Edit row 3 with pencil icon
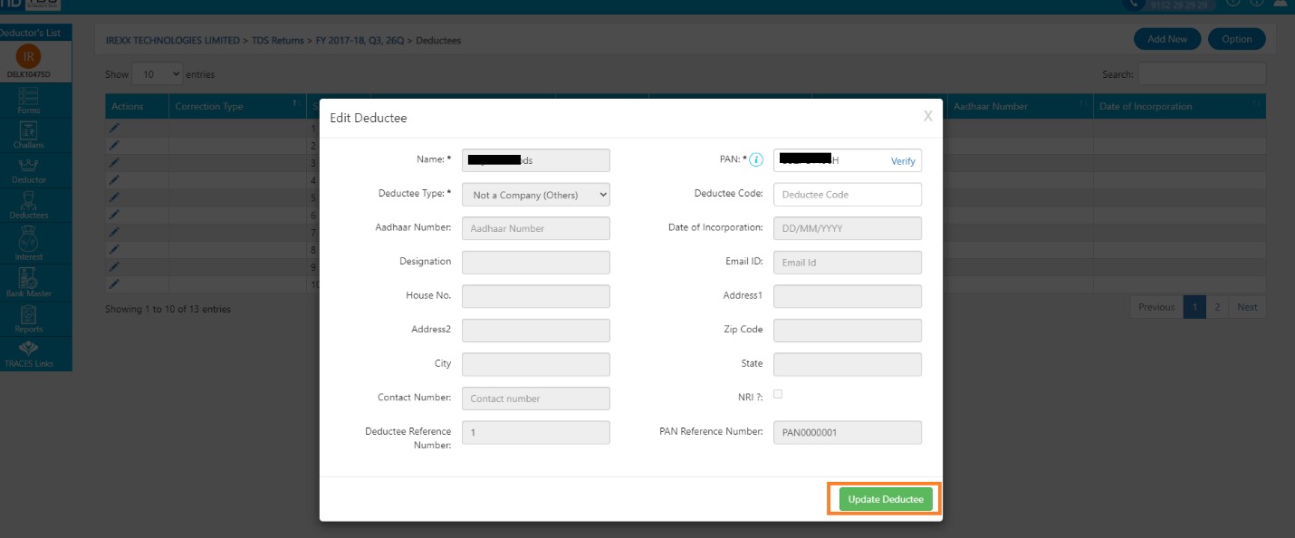The width and height of the screenshot is (1295, 538). pos(115,163)
